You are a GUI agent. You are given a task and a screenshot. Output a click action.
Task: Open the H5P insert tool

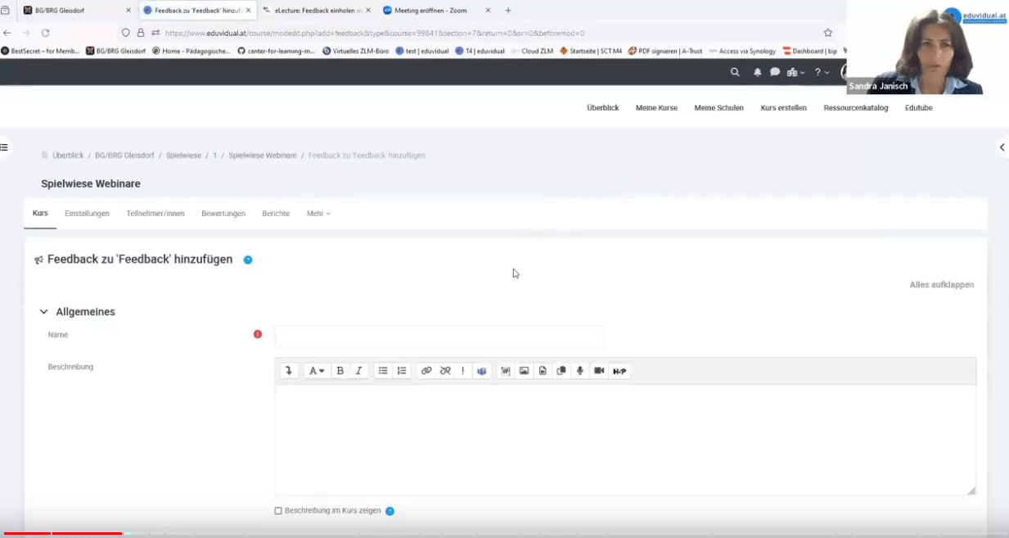[619, 372]
